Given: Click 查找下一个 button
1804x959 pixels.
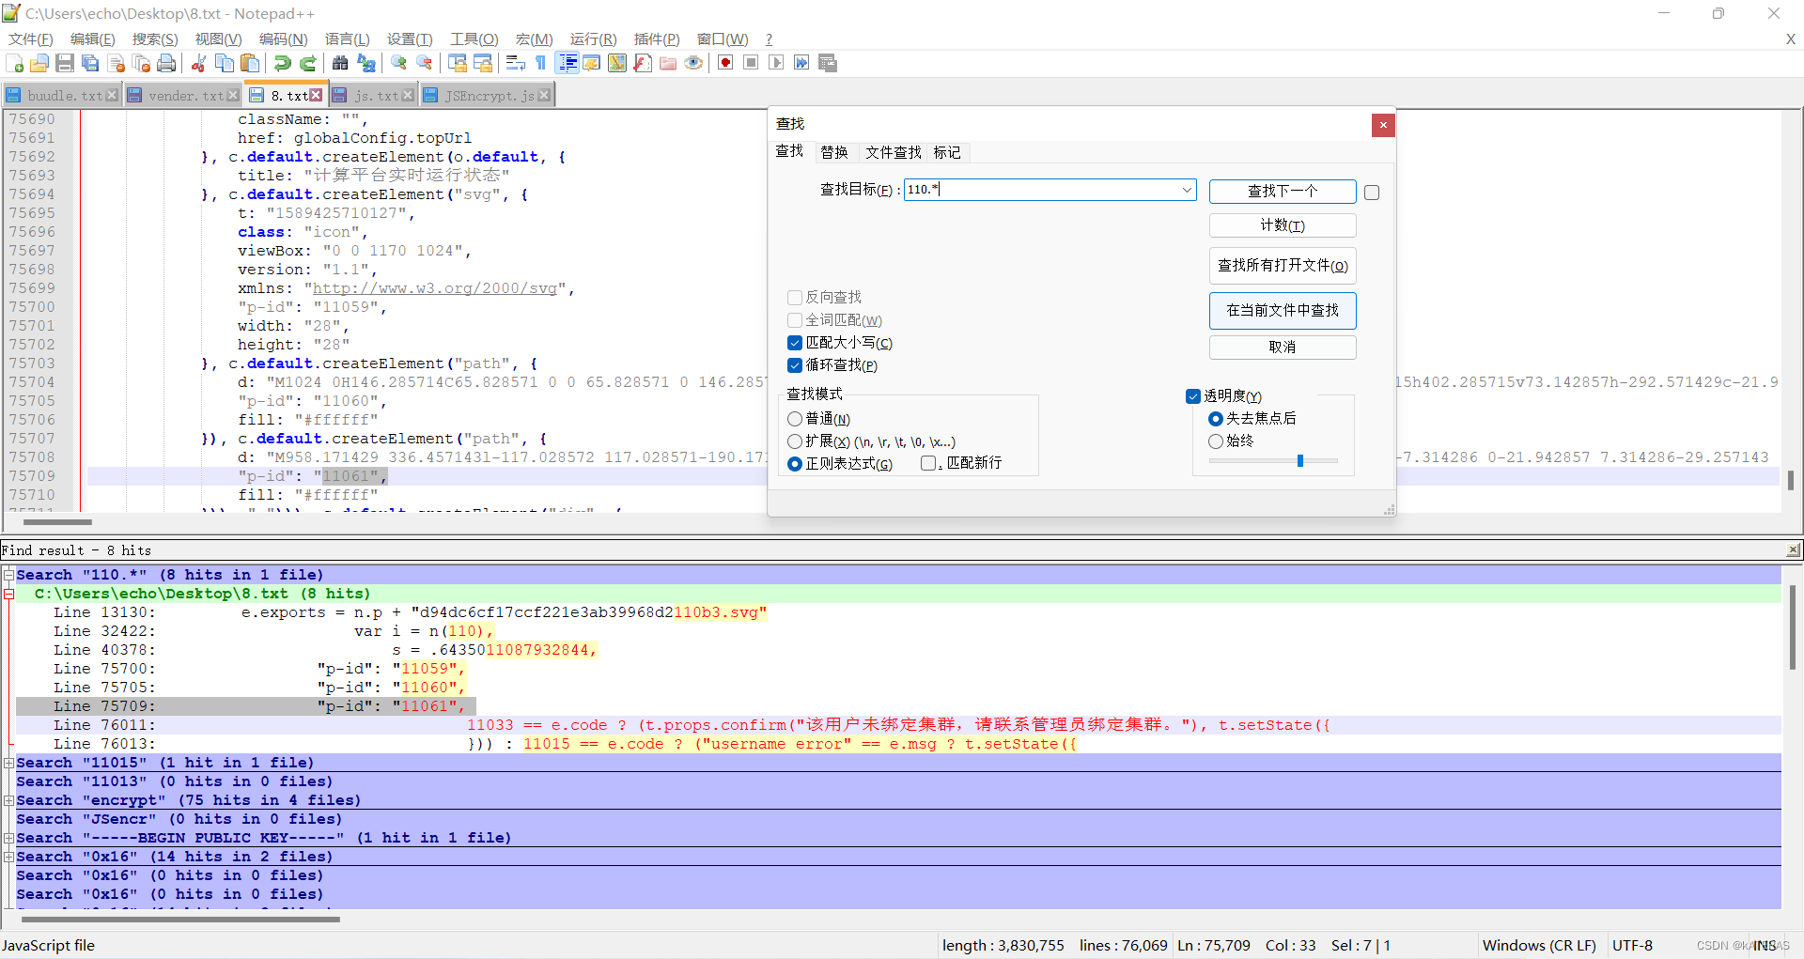Looking at the screenshot, I should tap(1283, 191).
